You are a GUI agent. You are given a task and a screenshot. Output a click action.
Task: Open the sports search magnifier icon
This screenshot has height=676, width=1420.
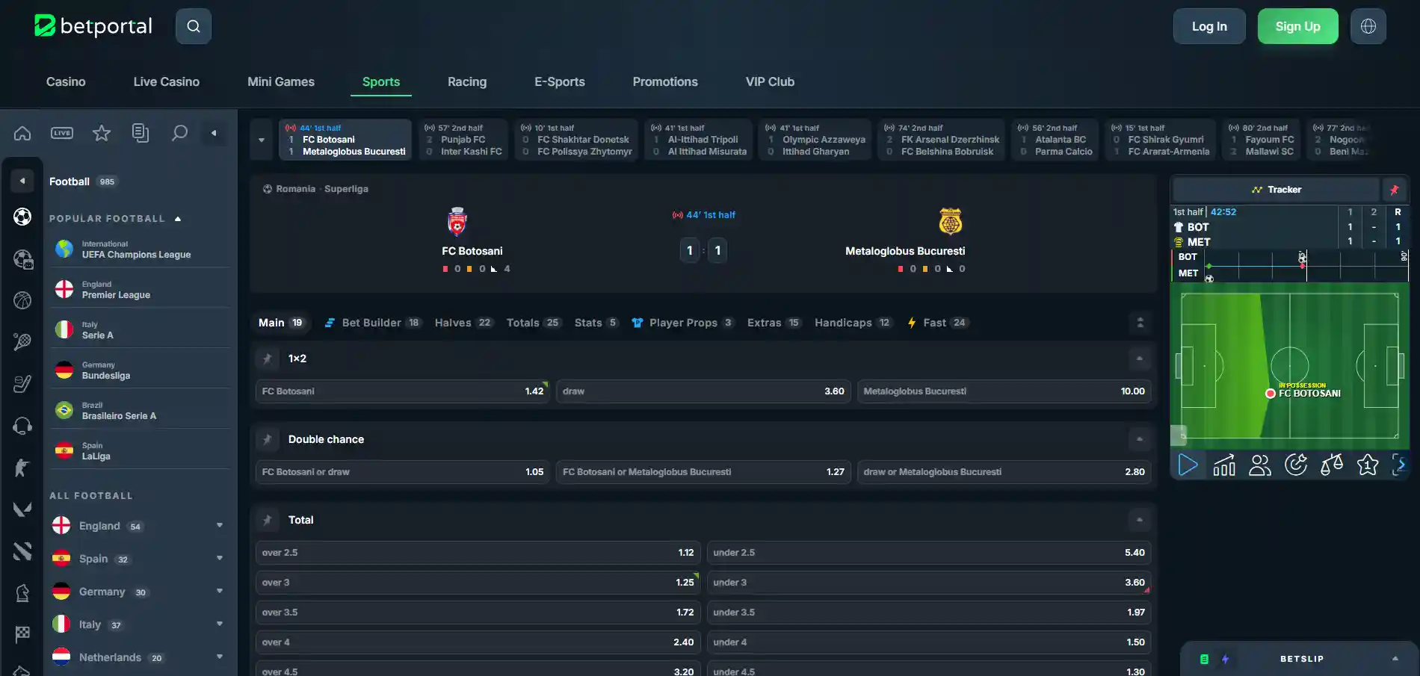point(179,133)
